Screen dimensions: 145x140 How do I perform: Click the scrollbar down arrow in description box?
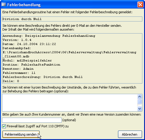pos(139,109)
